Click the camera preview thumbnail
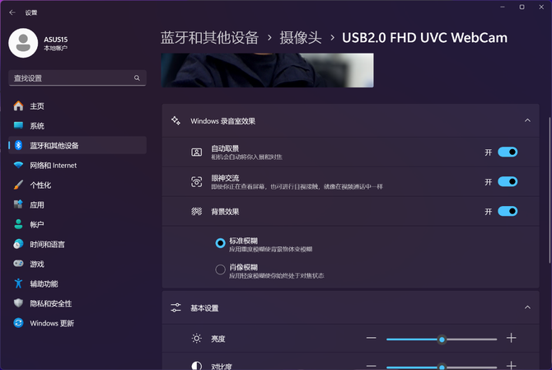The image size is (552, 370). (268, 70)
